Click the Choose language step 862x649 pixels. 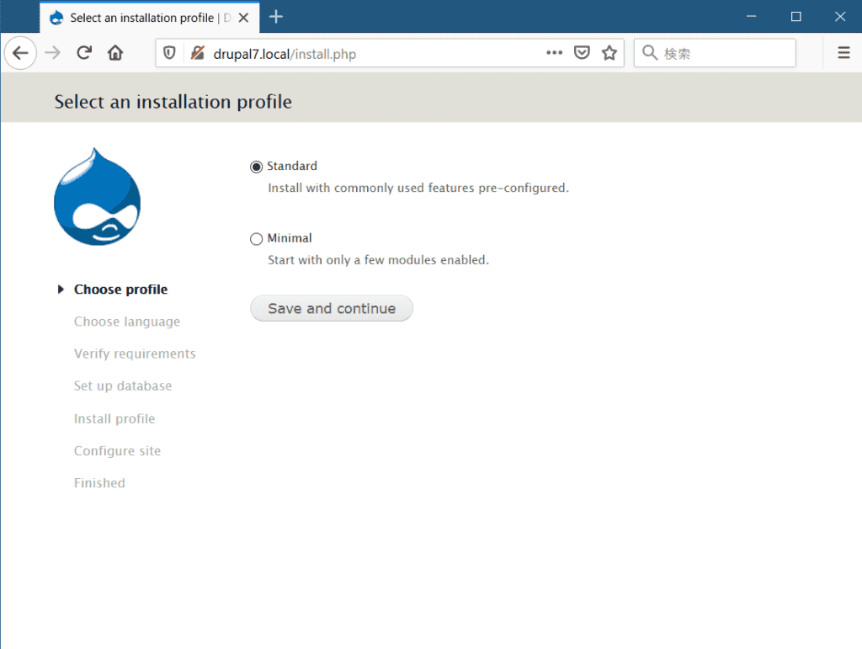[127, 322]
